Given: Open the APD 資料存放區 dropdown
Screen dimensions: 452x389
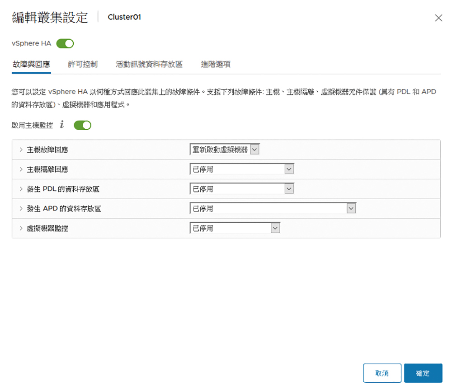Looking at the screenshot, I should coord(273,208).
